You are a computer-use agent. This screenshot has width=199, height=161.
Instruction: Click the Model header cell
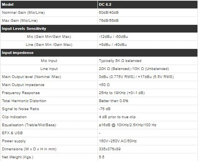[x=49, y=5]
